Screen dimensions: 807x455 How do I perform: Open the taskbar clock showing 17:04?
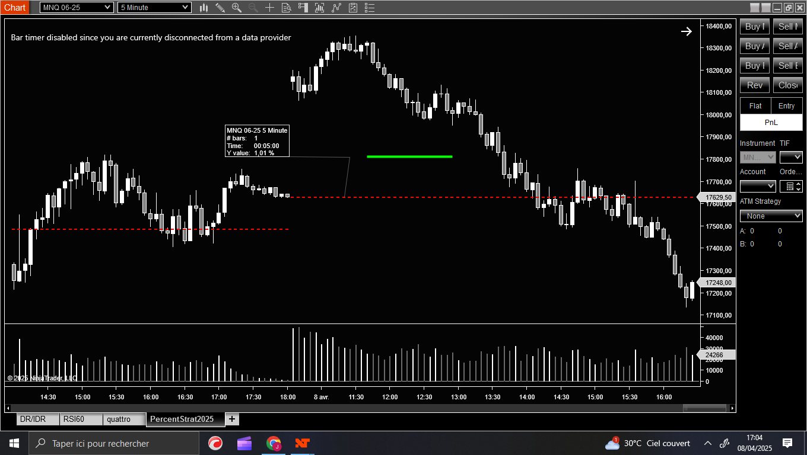(754, 443)
